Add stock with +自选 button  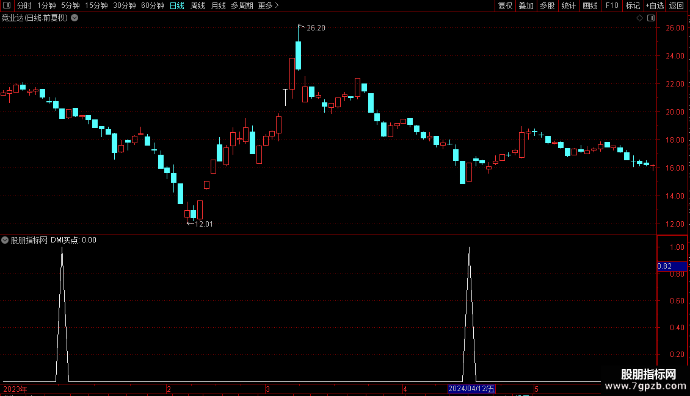(x=655, y=5)
